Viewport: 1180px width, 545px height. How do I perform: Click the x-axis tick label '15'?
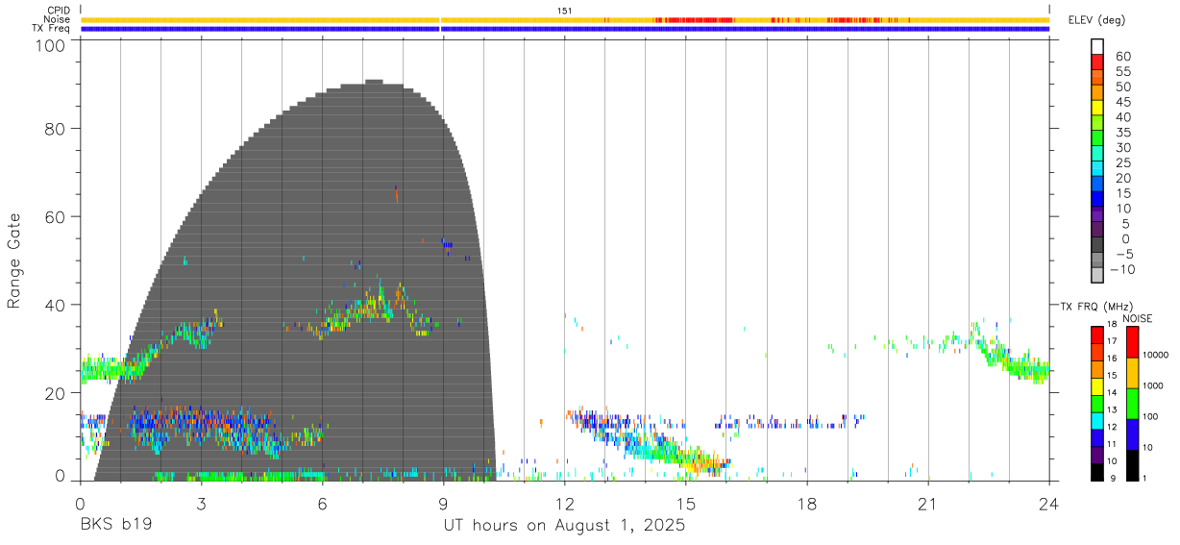click(685, 503)
